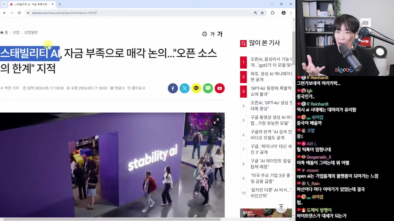Close the 스태빌리티 AI article tab

pos(52,4)
